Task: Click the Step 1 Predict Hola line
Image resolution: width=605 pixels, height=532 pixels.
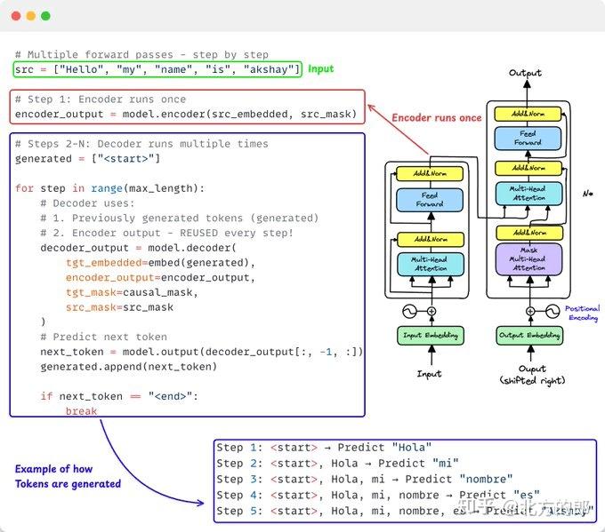Action: [324, 448]
